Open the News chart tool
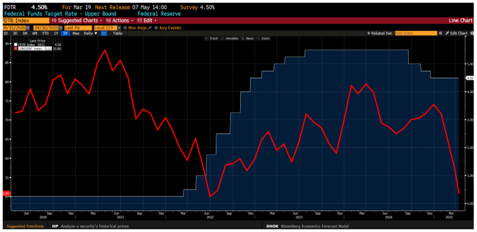Image resolution: width=477 pixels, height=232 pixels. tap(248, 39)
